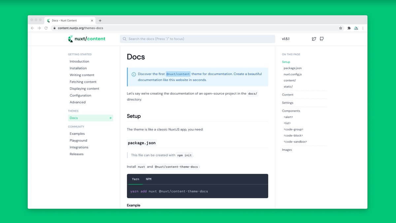
Task: Jump to Components in the table of contents
Action: [291, 111]
